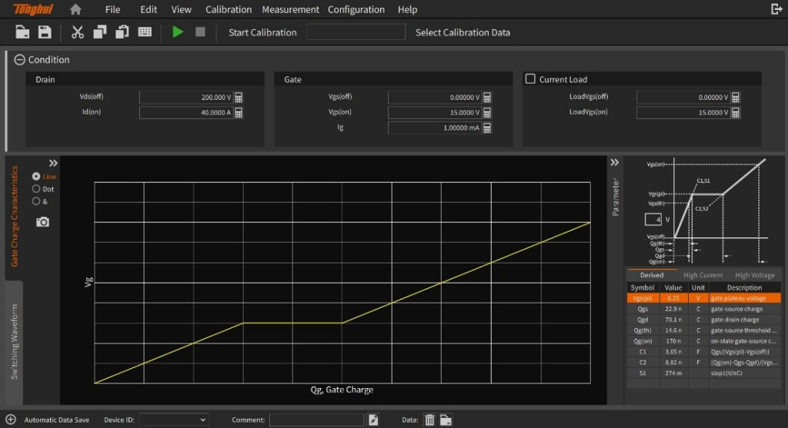Screen dimensions: 788x428
Task: Click the trash icon next to Data
Action: click(x=429, y=420)
